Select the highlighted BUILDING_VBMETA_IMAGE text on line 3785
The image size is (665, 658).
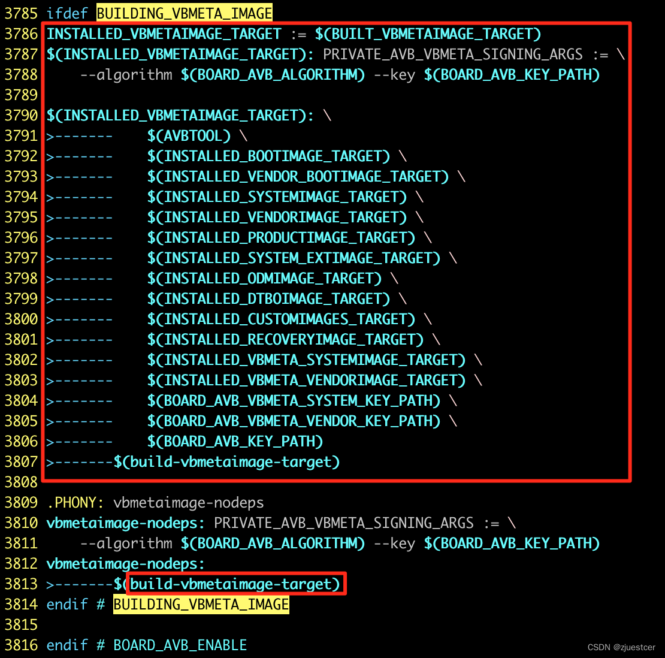click(x=184, y=13)
